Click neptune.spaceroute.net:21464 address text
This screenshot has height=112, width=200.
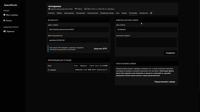(x=61, y=9)
